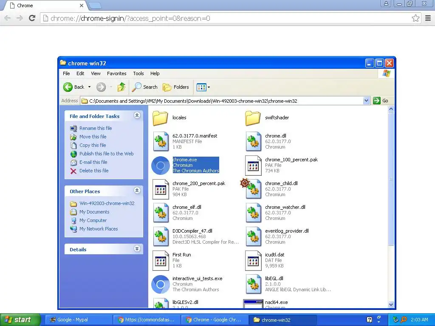Click the Chrome profile avatar button
This screenshot has width=435, height=326.
386,3
